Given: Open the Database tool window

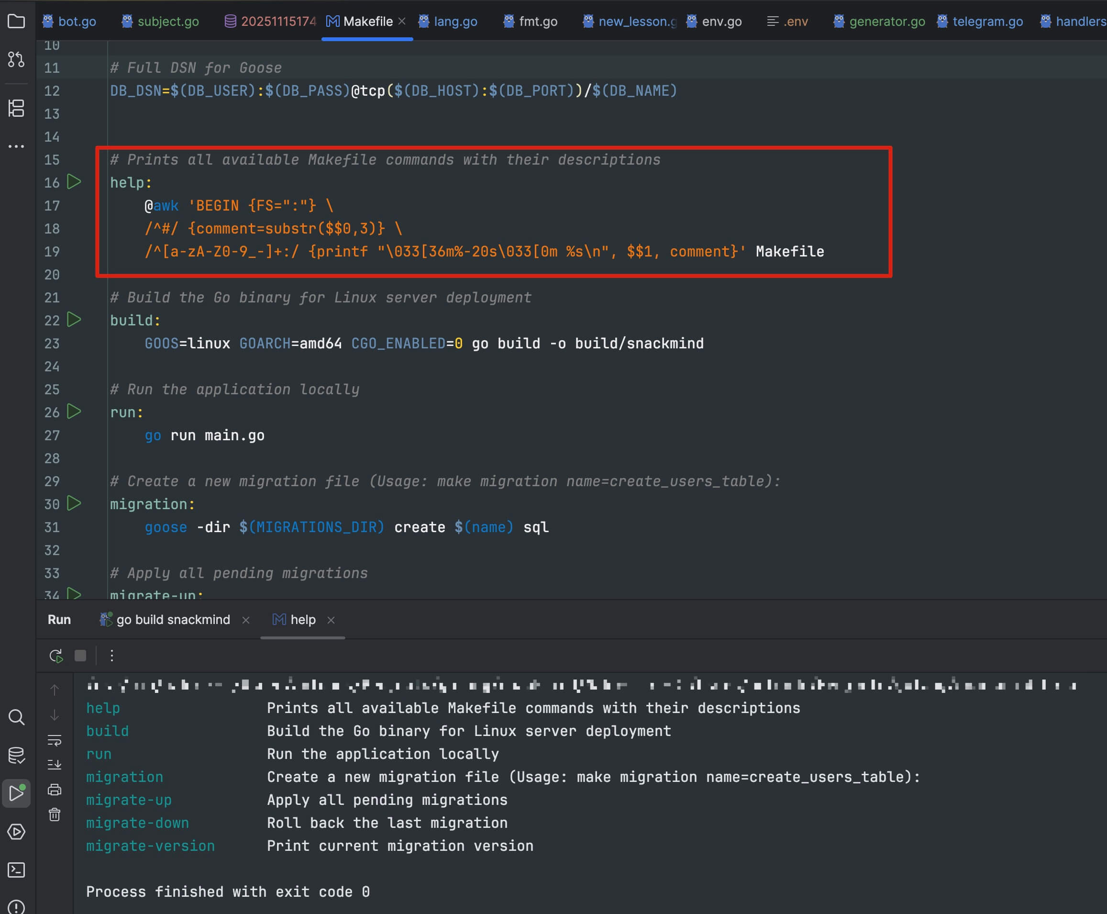Looking at the screenshot, I should [x=16, y=757].
